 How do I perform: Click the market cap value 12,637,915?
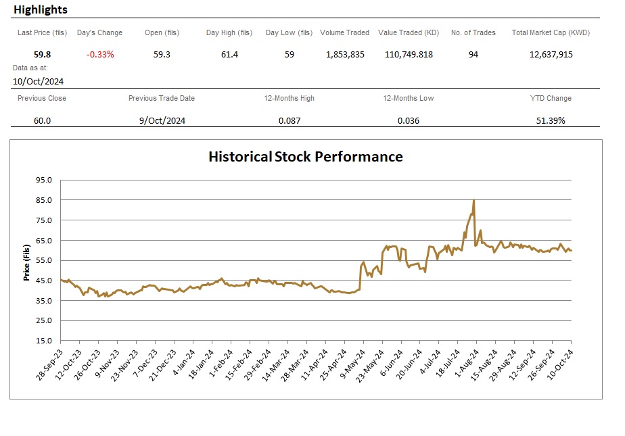coord(551,55)
